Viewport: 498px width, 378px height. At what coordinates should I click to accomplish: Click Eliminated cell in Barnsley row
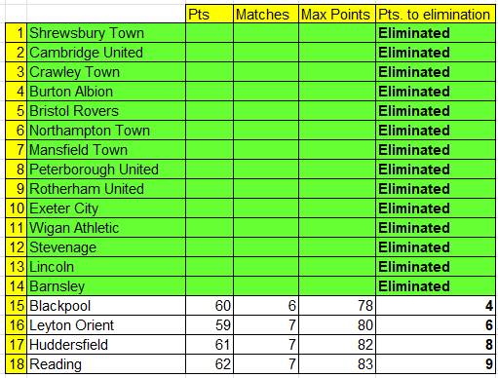point(436,286)
